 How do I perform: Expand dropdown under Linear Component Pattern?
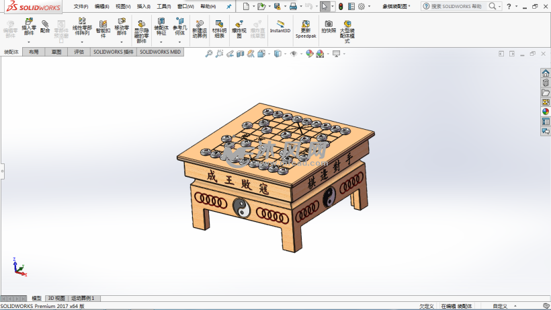(82, 42)
